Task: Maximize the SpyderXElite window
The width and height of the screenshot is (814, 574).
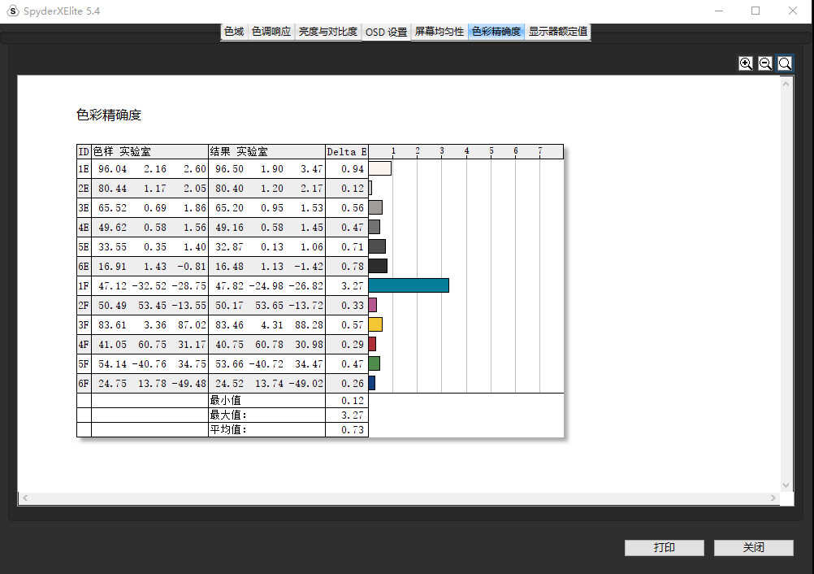Action: click(x=756, y=11)
